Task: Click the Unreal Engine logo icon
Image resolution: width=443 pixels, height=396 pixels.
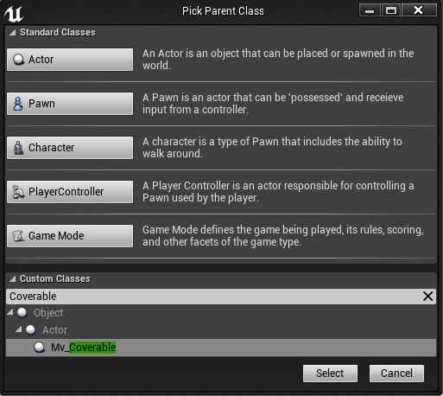Action: point(13,13)
